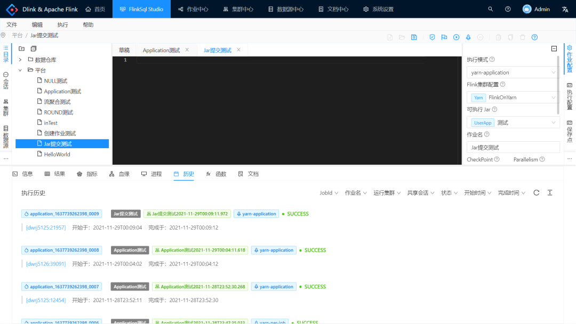Viewport: 576px width, 324px height.
Task: Click the row density icon in history header
Action: (550, 192)
